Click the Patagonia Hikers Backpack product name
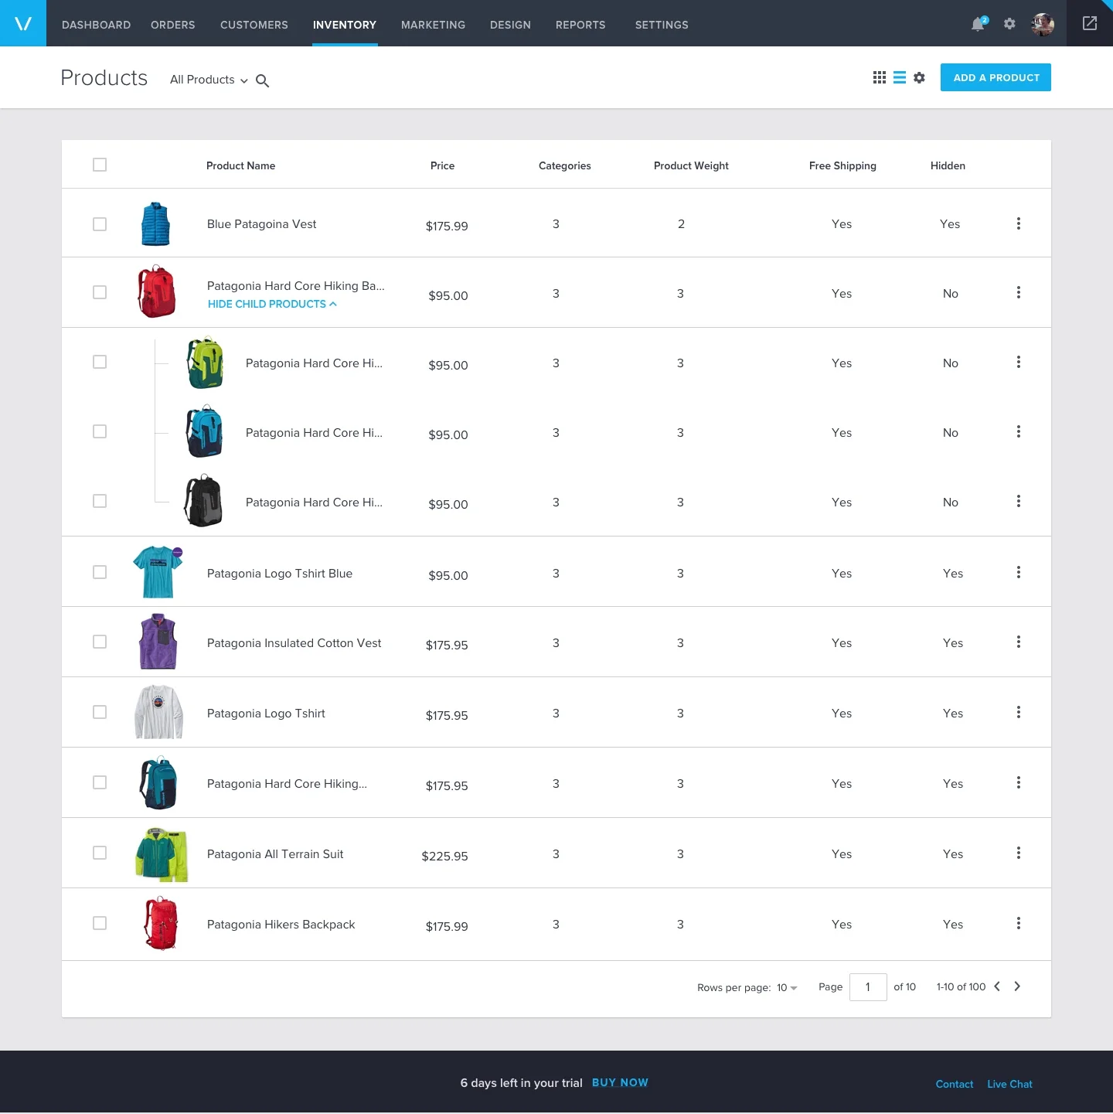 click(x=281, y=925)
